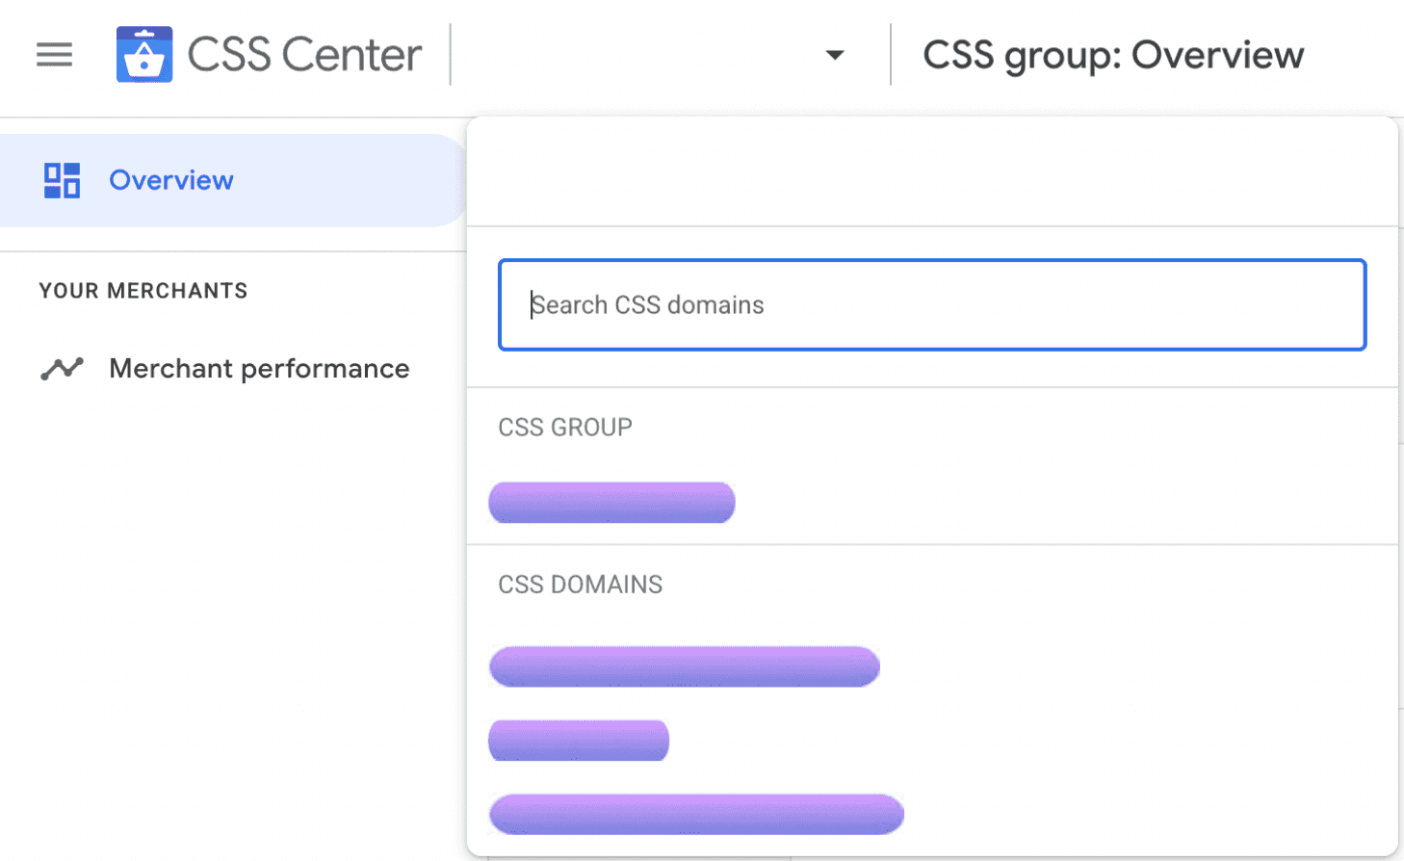
Task: Collapse the account selector dropdown arrow
Action: click(x=835, y=55)
